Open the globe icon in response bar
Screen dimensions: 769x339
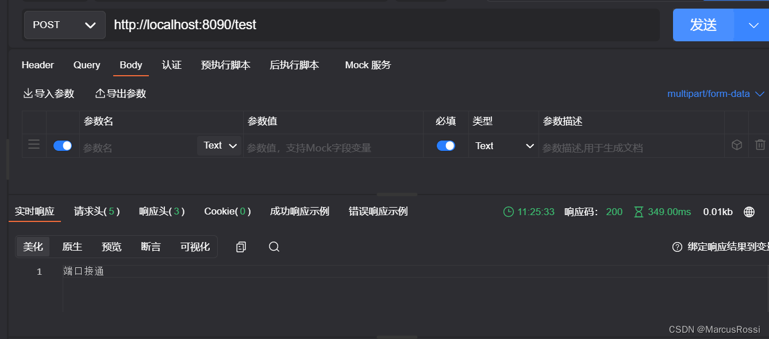tap(749, 212)
